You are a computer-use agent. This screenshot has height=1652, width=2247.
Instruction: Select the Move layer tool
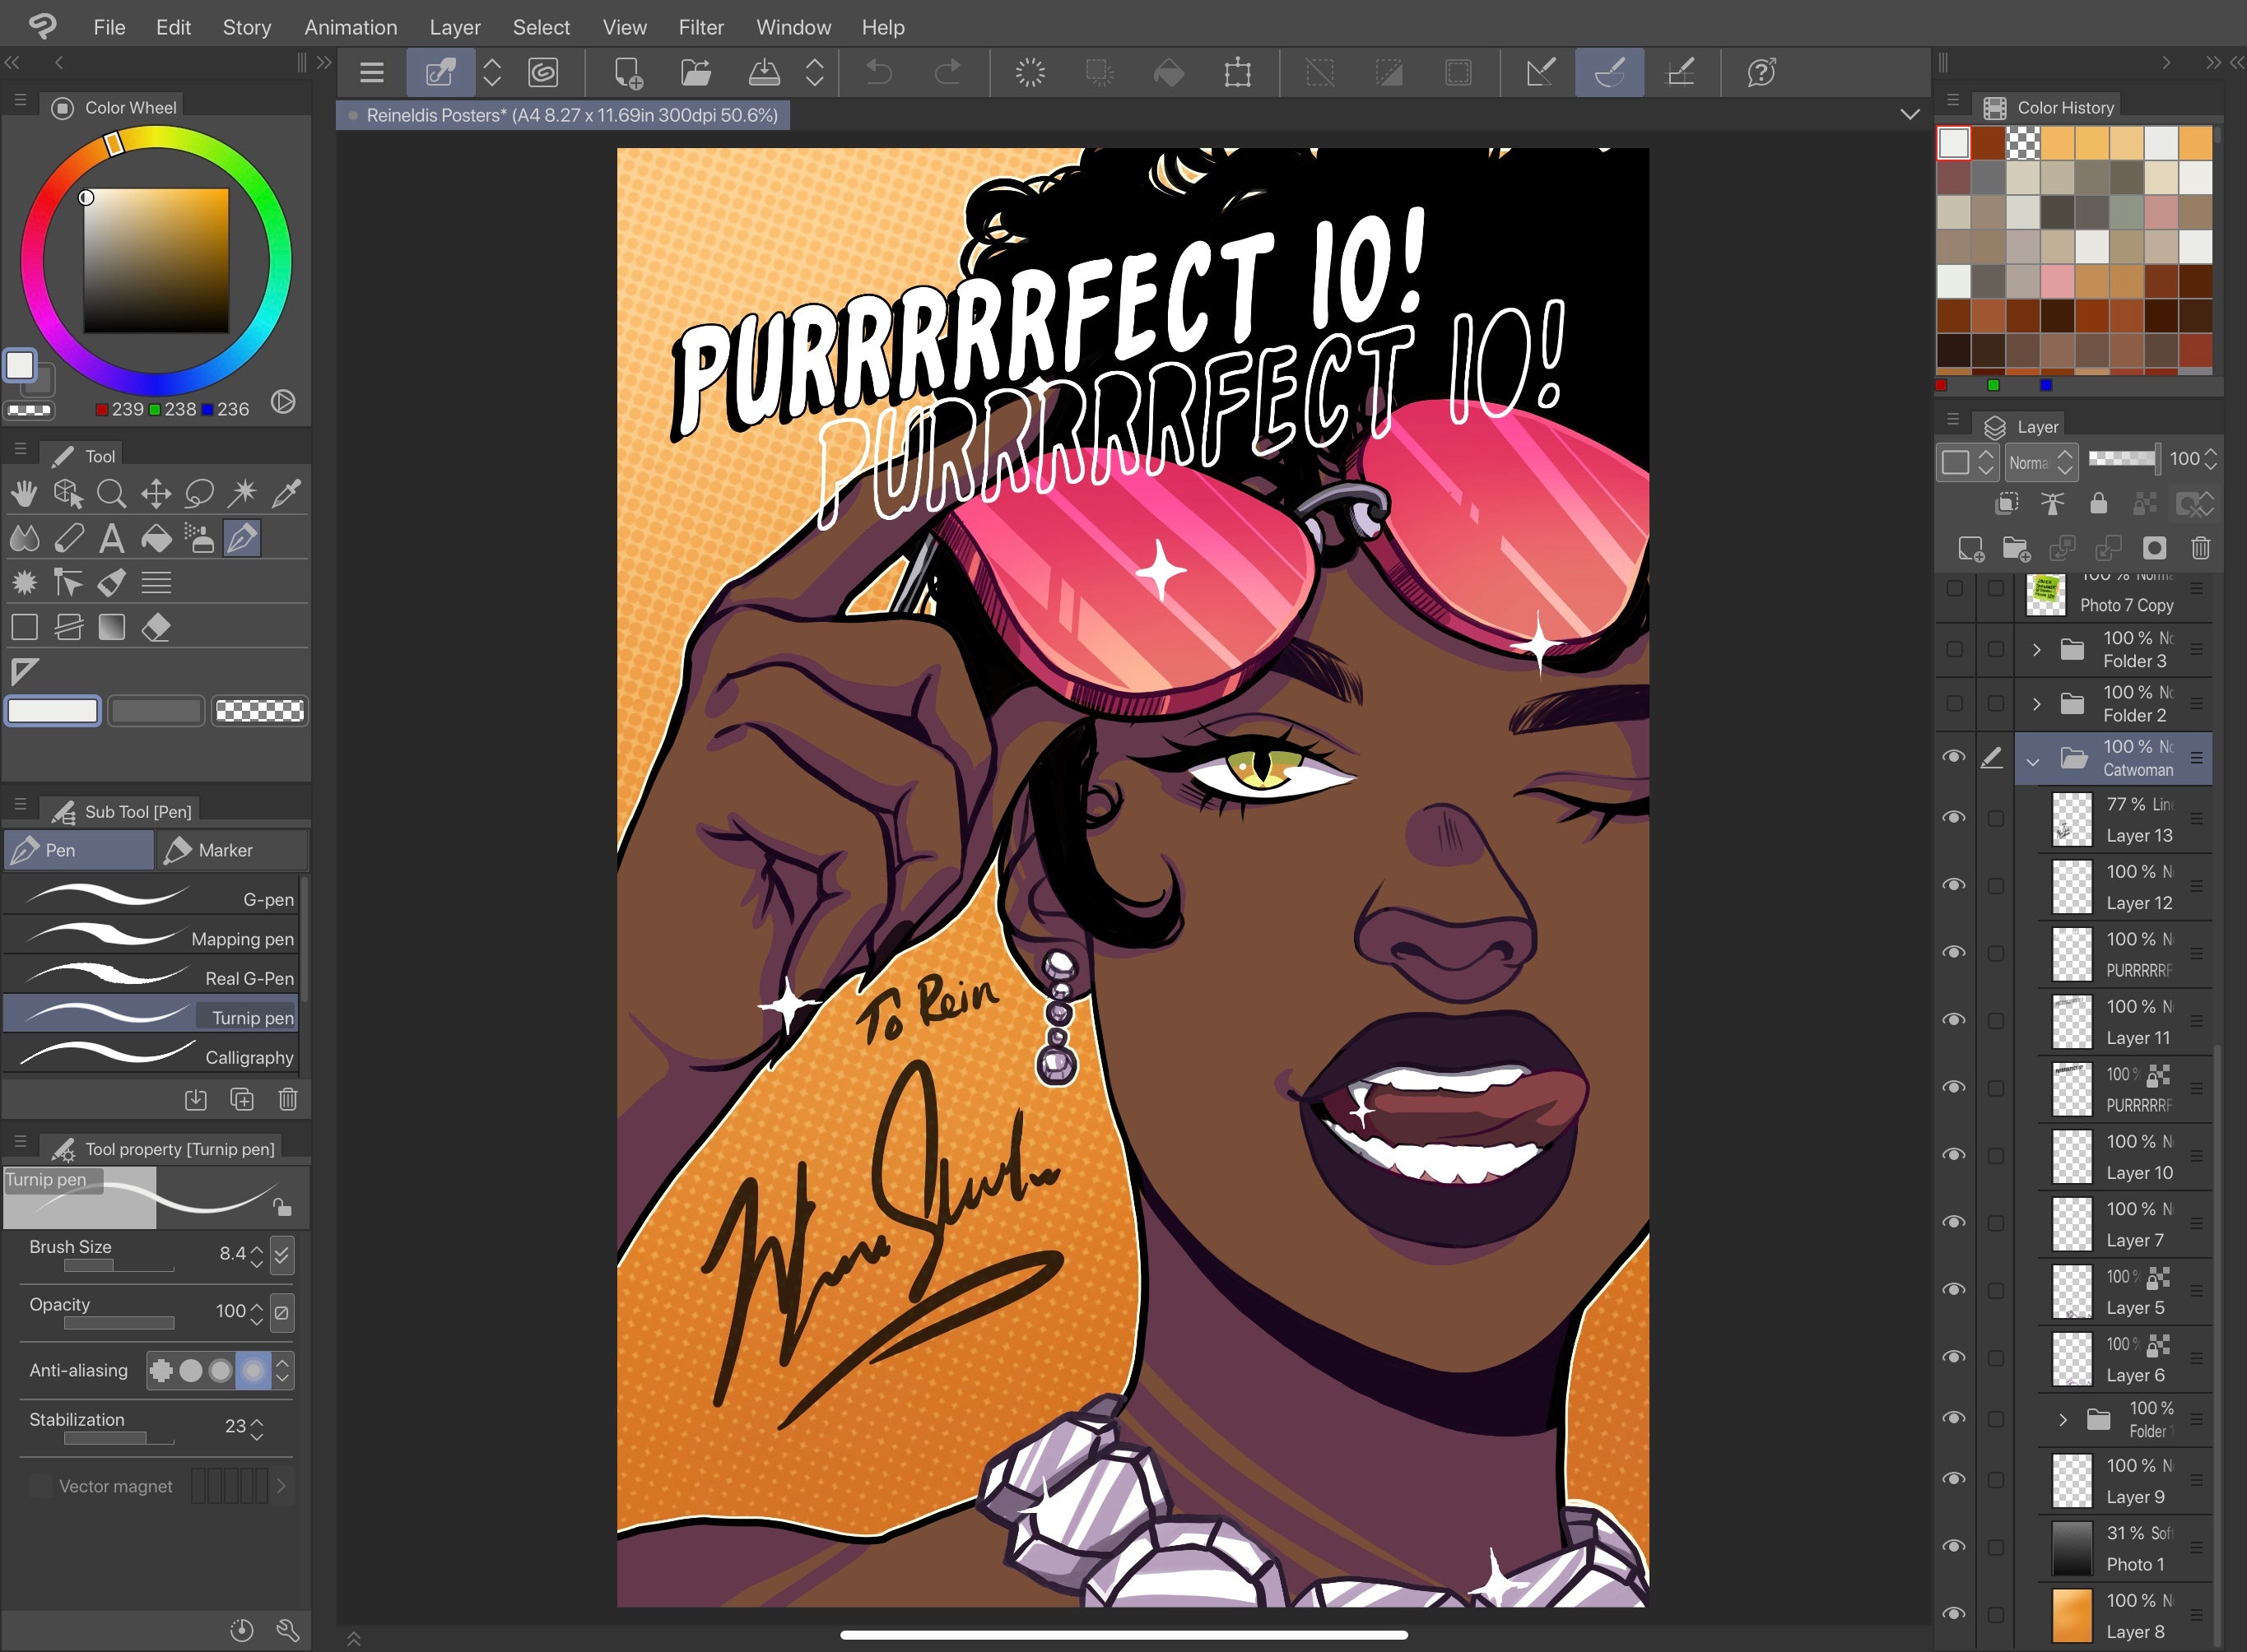click(x=155, y=493)
